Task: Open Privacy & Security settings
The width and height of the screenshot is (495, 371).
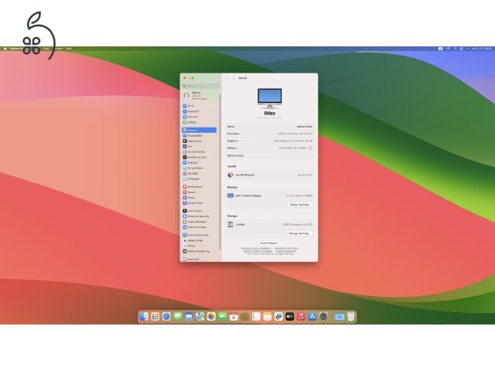Action: point(200,216)
